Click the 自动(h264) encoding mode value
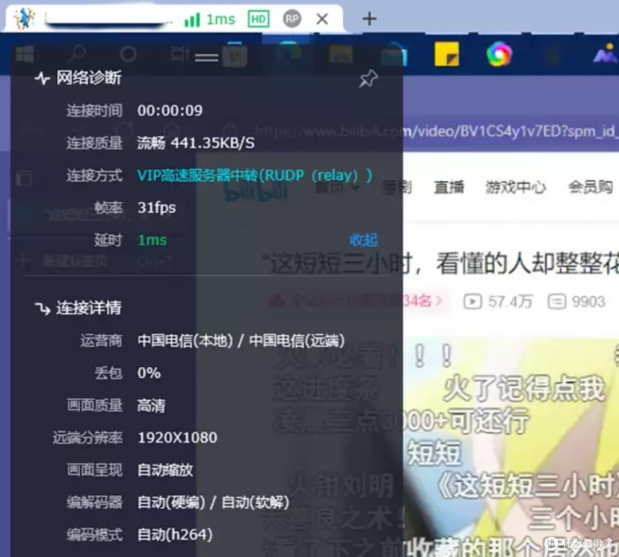 (x=175, y=535)
